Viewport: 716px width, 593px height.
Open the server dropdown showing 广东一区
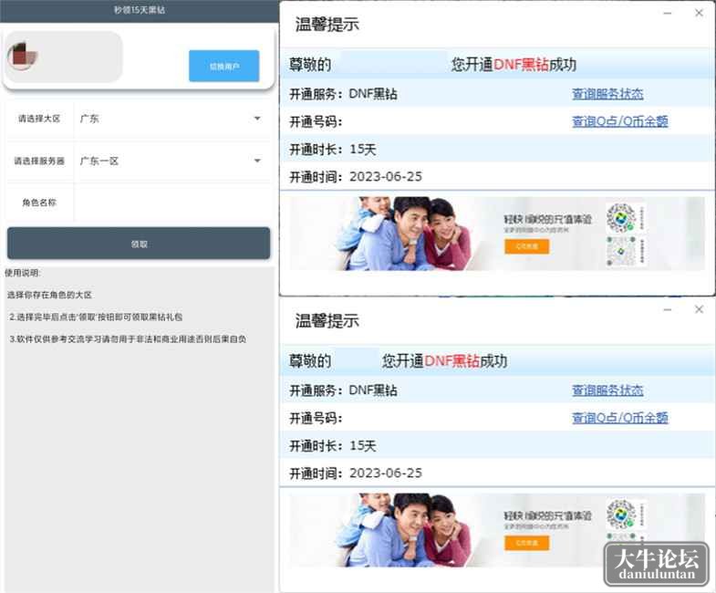click(172, 161)
